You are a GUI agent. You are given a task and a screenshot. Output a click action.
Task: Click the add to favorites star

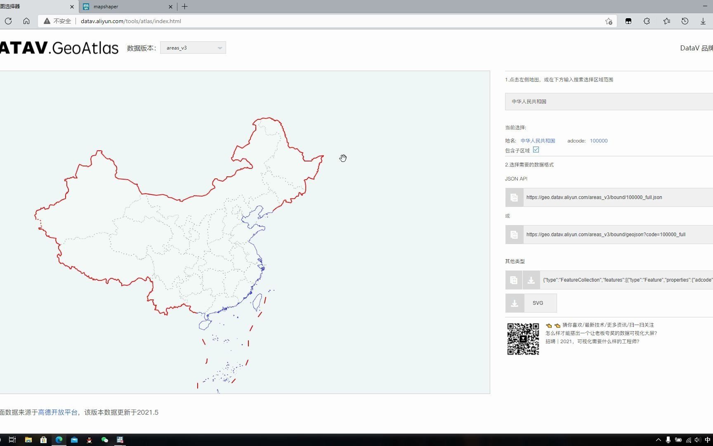pyautogui.click(x=608, y=21)
